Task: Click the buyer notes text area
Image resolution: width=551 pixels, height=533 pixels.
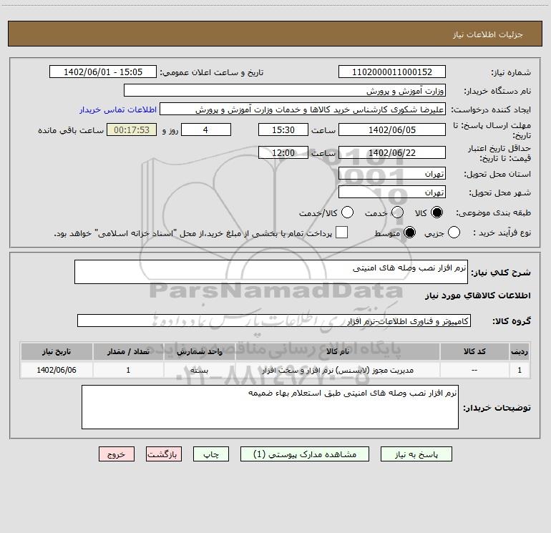Action: pos(270,407)
